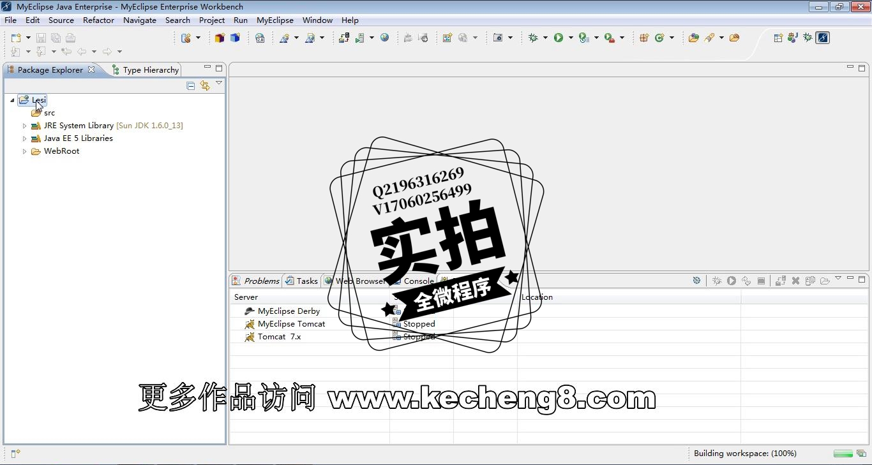Click the Run server icon in Servers view
The width and height of the screenshot is (872, 465).
click(x=732, y=281)
